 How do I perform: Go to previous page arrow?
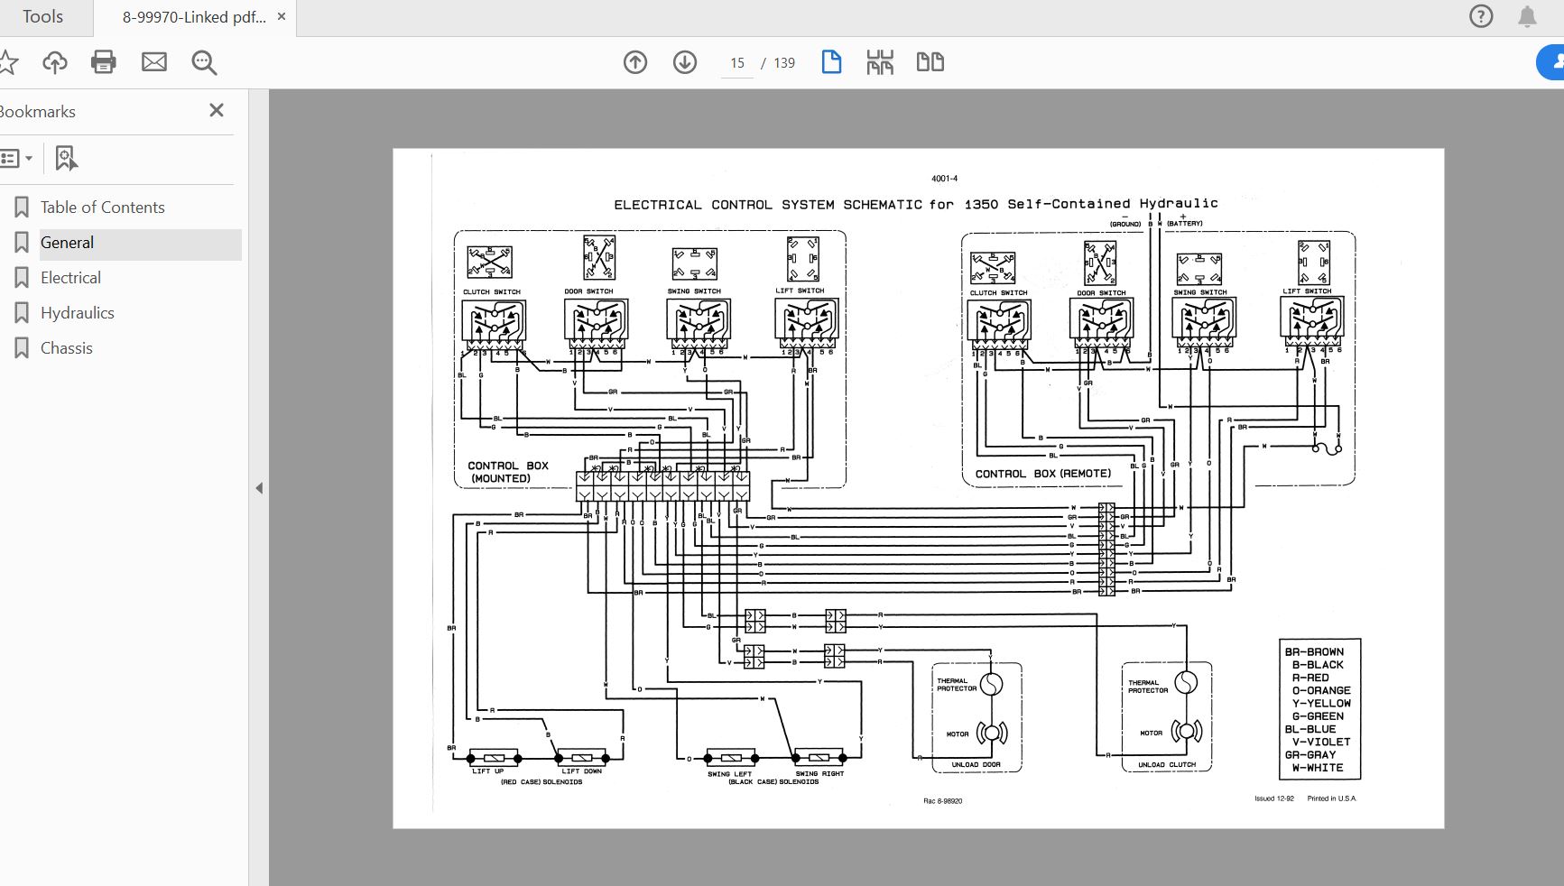635,62
